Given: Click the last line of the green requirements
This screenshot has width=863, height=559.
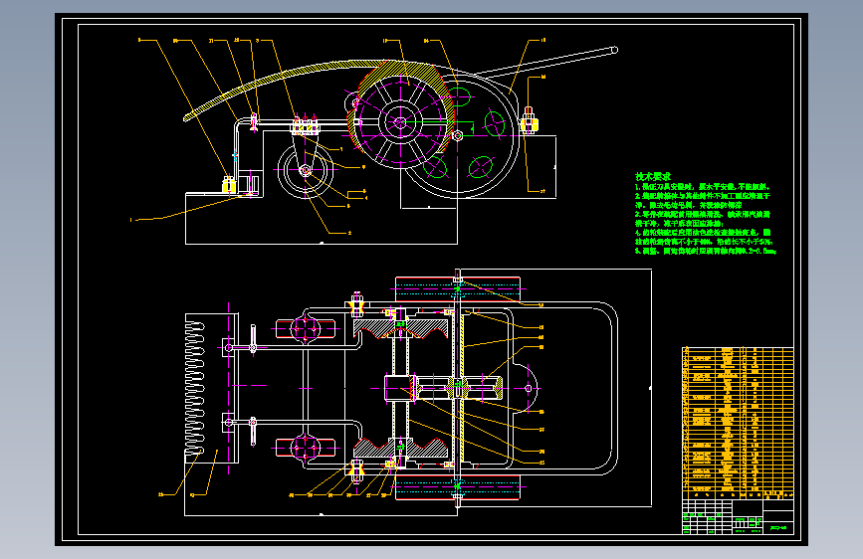Looking at the screenshot, I should pyautogui.click(x=705, y=251).
